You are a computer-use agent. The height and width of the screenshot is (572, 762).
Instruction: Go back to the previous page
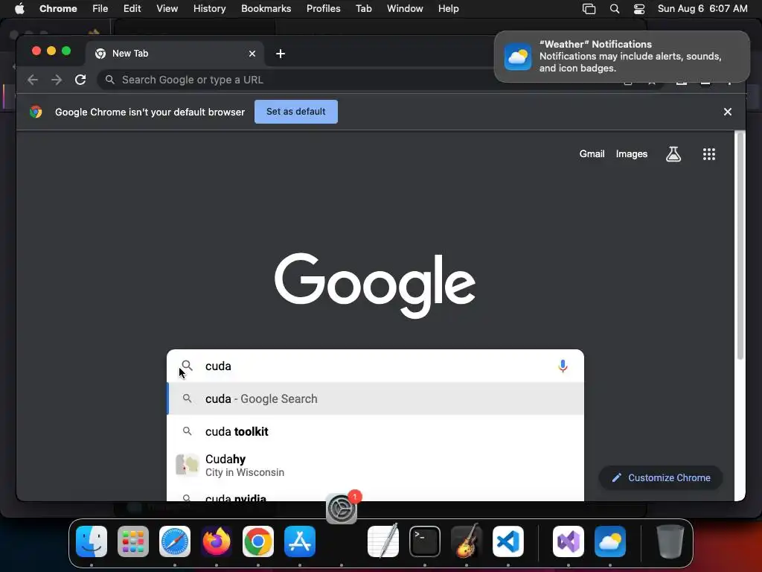(x=33, y=80)
